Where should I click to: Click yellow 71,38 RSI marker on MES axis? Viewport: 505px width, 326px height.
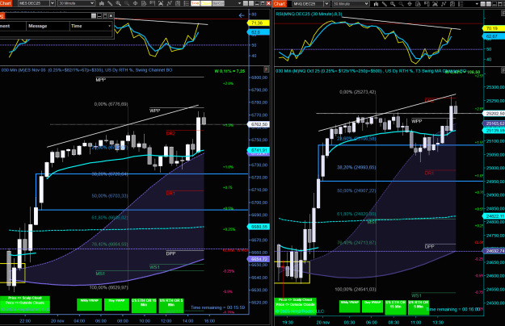258,23
